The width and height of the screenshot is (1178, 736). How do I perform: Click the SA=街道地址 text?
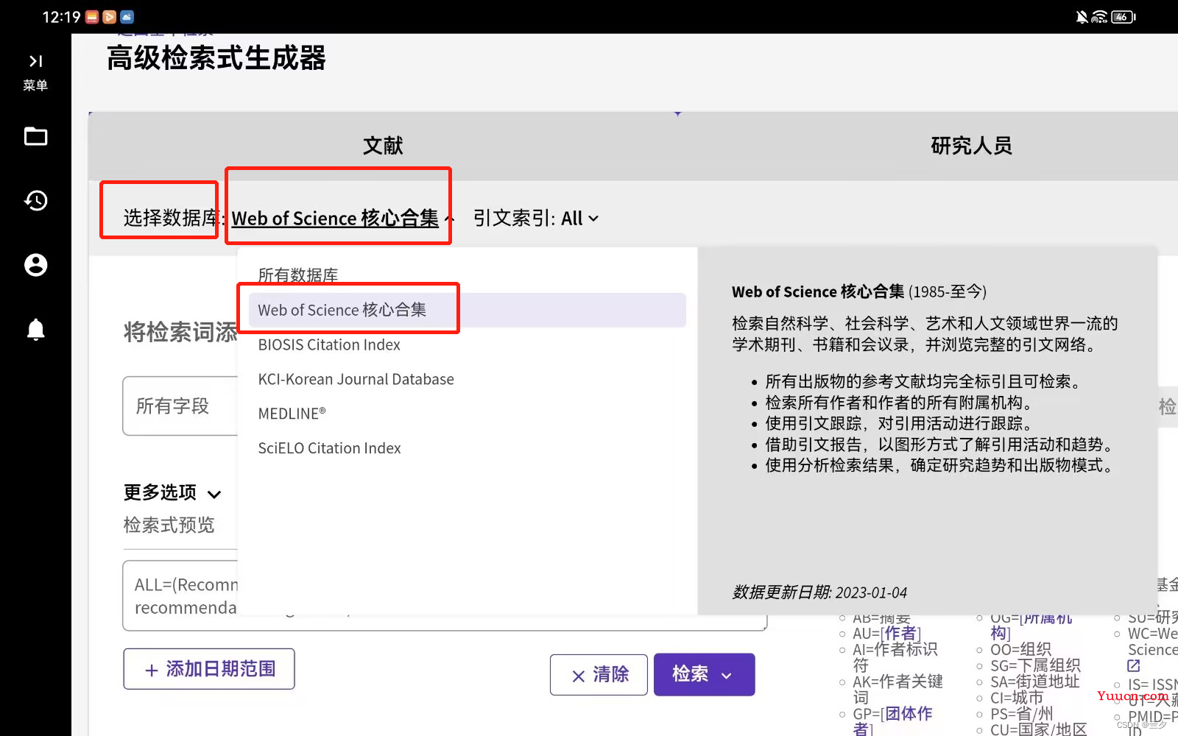[1034, 682]
